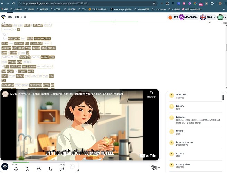Click the browser forward arrow
227x173 pixels.
[8, 3]
